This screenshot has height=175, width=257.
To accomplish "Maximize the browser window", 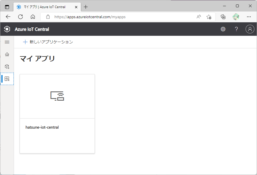I will pyautogui.click(x=237, y=6).
